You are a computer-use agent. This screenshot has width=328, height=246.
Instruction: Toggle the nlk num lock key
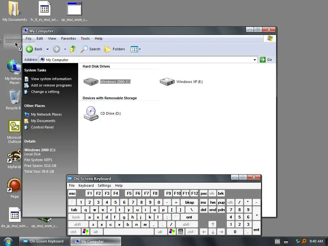(230, 202)
